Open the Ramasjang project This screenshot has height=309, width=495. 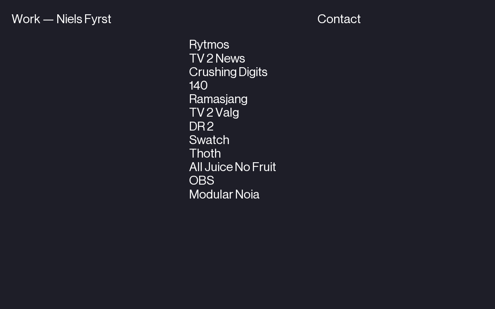(x=218, y=99)
